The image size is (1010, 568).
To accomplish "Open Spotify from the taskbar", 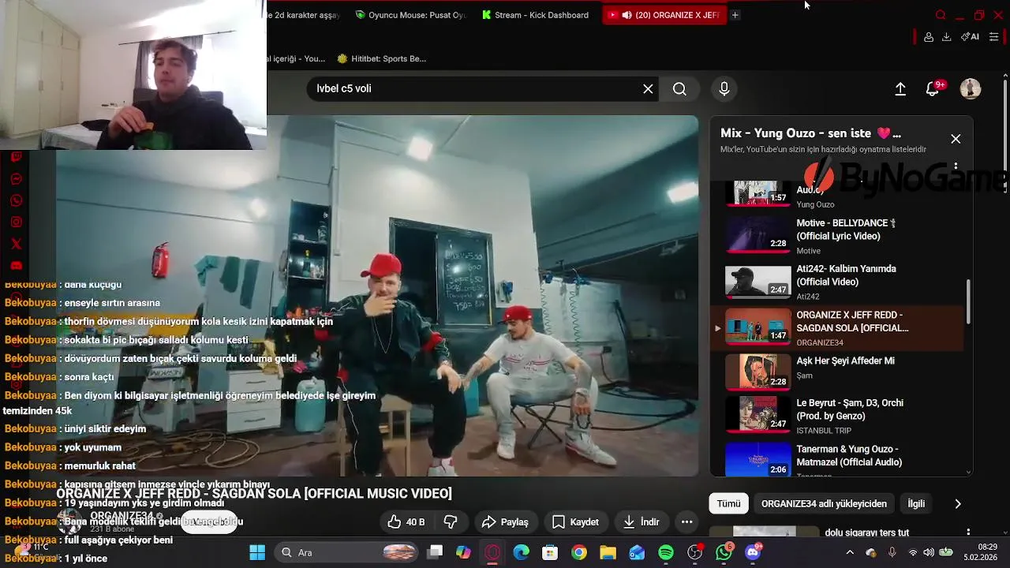I will pyautogui.click(x=666, y=552).
